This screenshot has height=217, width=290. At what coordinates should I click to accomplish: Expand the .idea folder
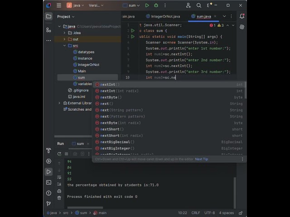coord(64,33)
